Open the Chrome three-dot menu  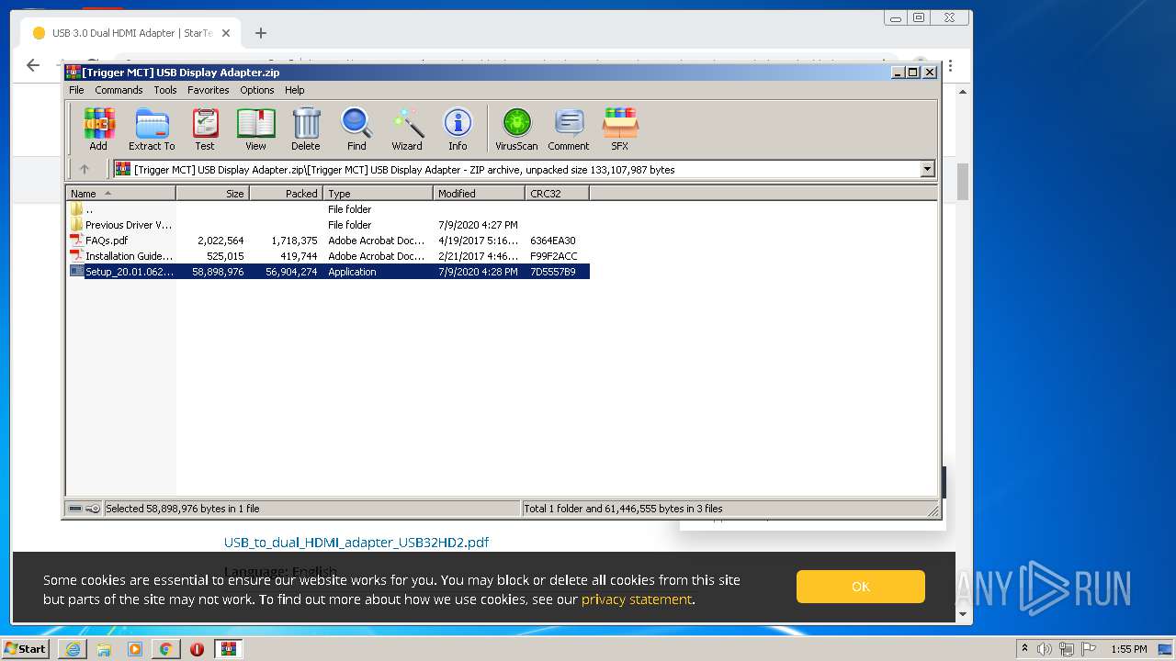[x=950, y=65]
